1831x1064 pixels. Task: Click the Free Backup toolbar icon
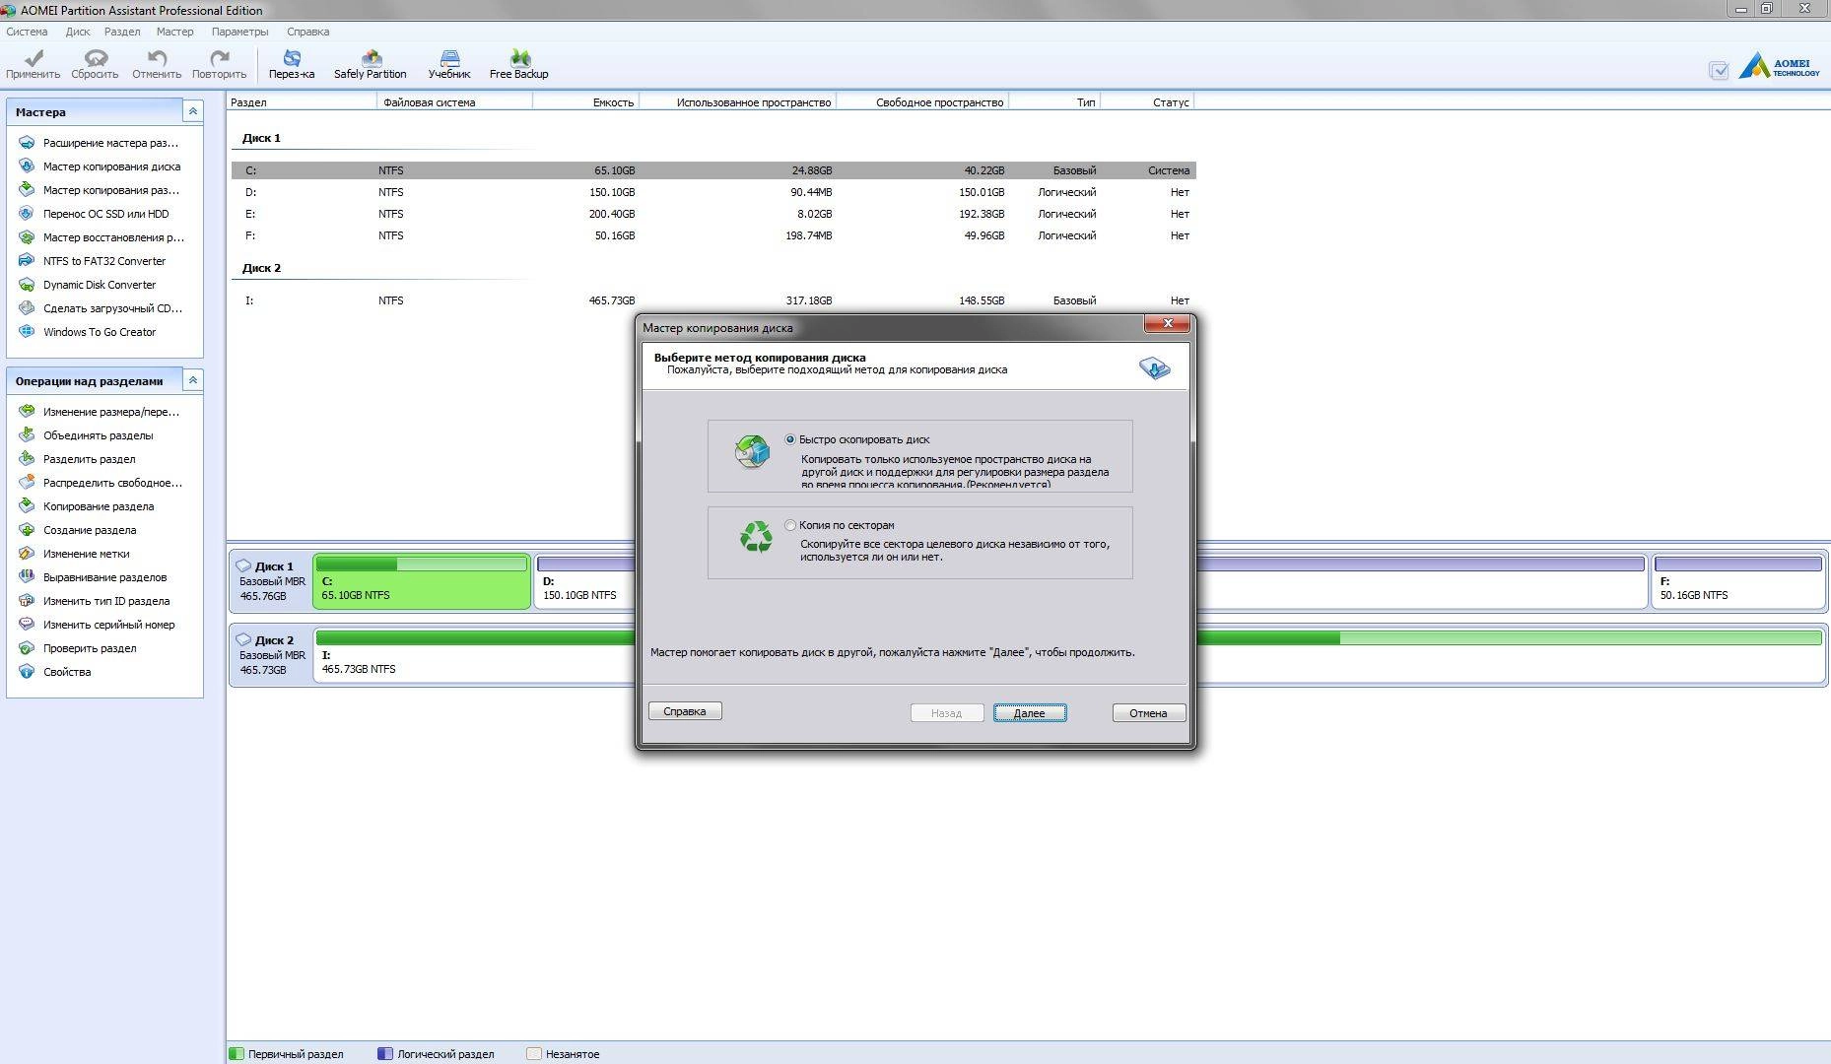tap(519, 64)
